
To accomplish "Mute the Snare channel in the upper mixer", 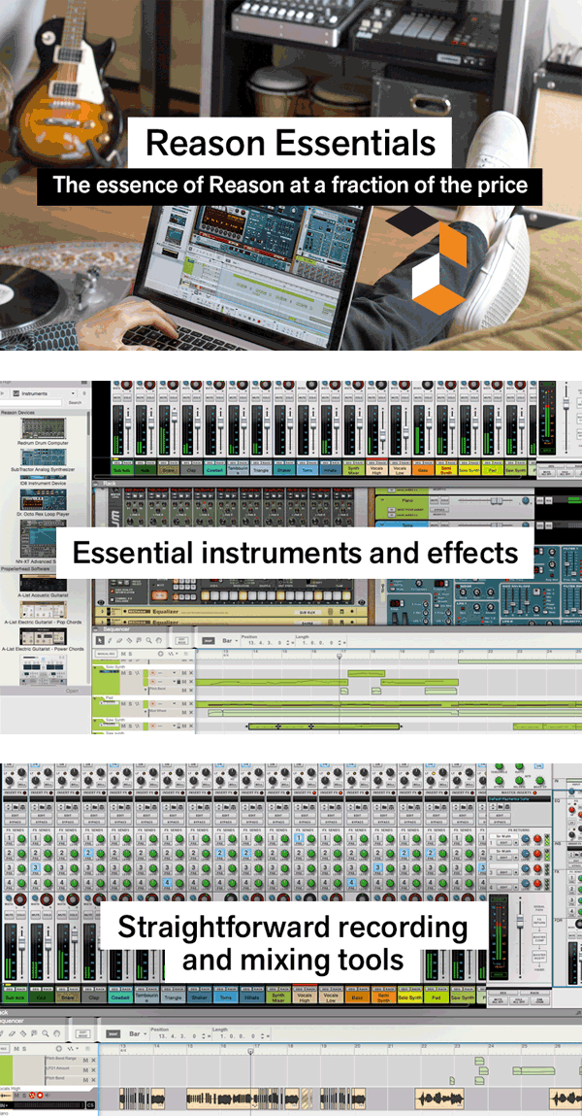I will coord(163,397).
